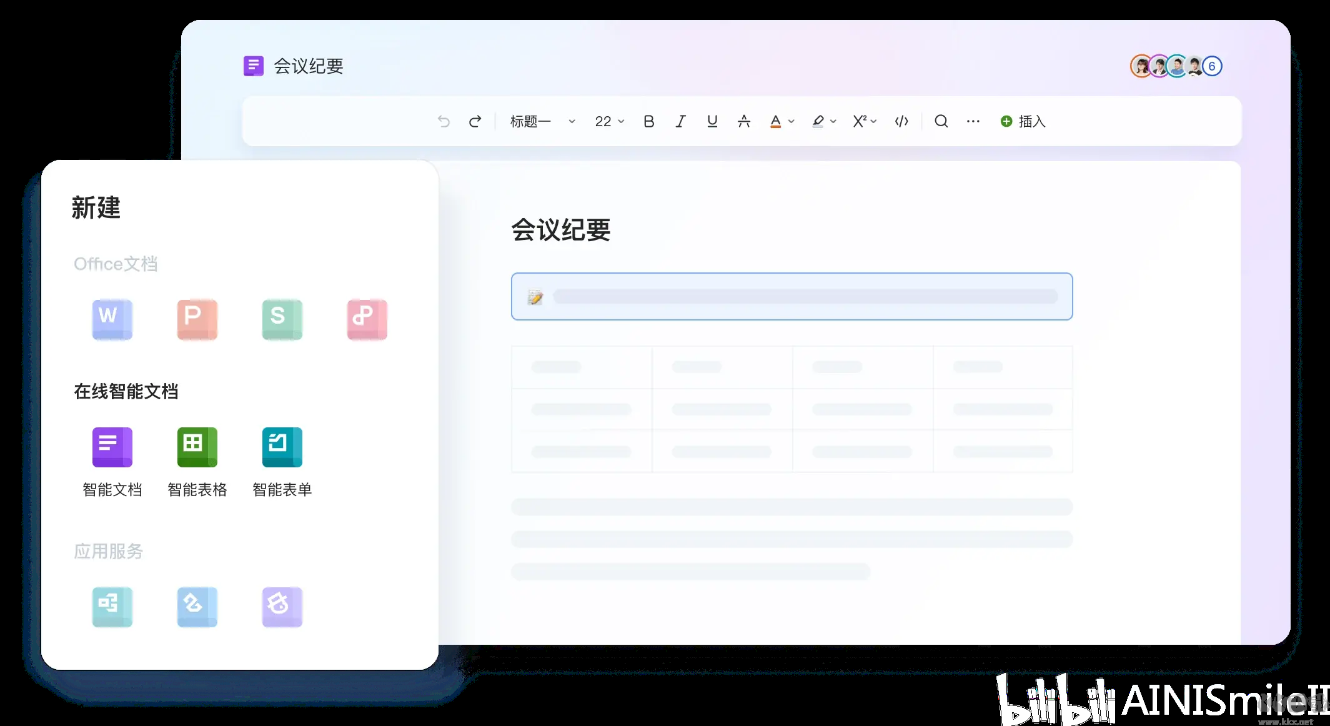Expand superscript options arrow

[x=874, y=122]
